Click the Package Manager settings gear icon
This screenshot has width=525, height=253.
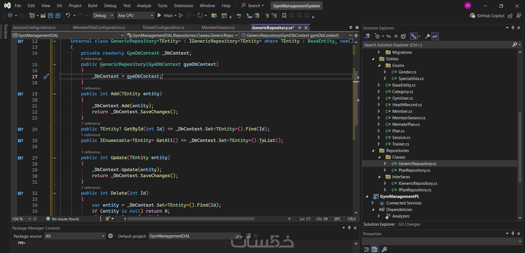coord(110,236)
